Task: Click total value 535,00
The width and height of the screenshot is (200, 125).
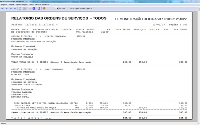Action: 183,112
